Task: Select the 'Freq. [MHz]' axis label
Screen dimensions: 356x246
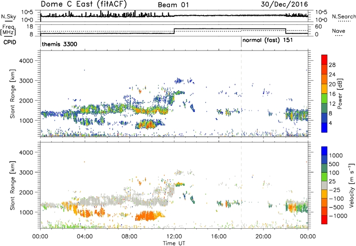Action: tap(8, 30)
